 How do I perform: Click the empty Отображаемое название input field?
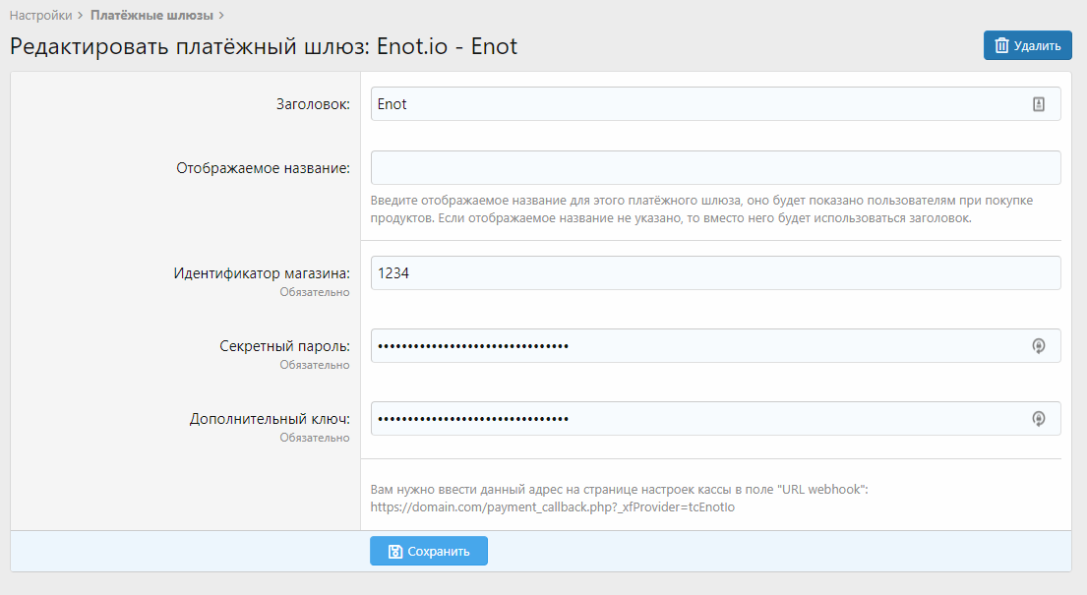coord(715,167)
